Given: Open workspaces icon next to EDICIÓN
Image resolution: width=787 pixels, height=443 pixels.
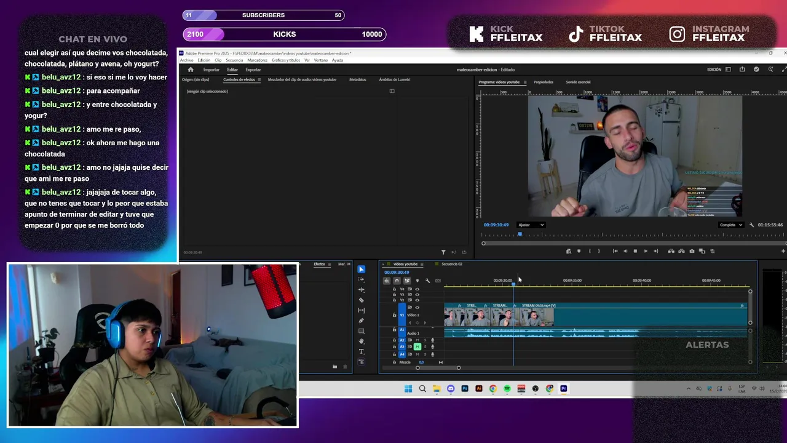Looking at the screenshot, I should (x=728, y=70).
